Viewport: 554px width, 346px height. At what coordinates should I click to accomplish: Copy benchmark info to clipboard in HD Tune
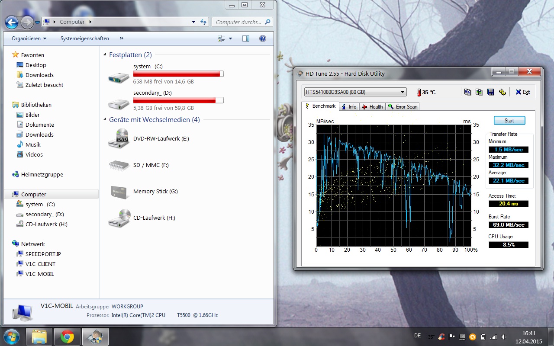coord(467,92)
